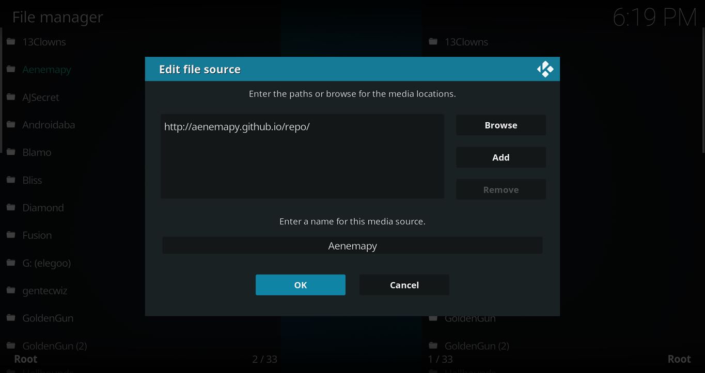Image resolution: width=705 pixels, height=373 pixels.
Task: Add another media path
Action: (500, 157)
